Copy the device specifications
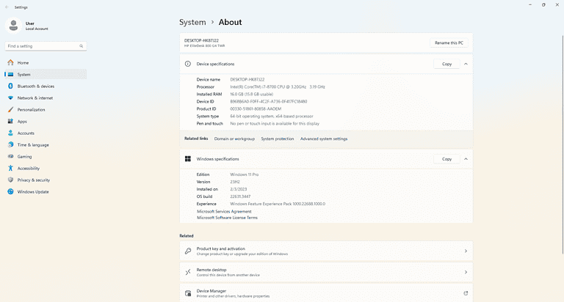 (446, 64)
